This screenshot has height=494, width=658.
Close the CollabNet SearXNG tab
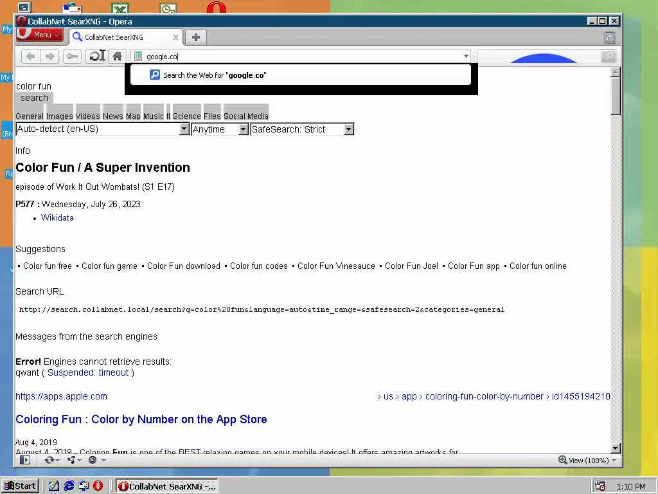(x=175, y=37)
